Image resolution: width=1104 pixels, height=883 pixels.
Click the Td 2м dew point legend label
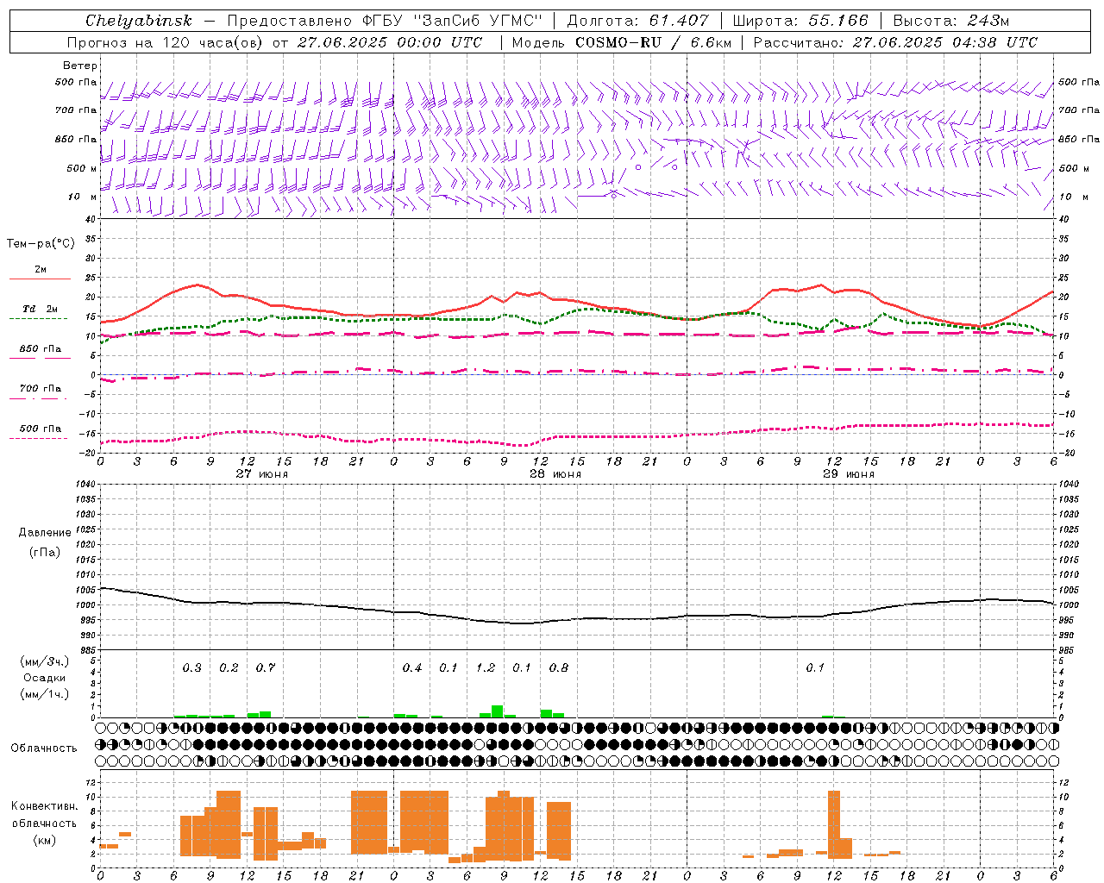point(40,309)
